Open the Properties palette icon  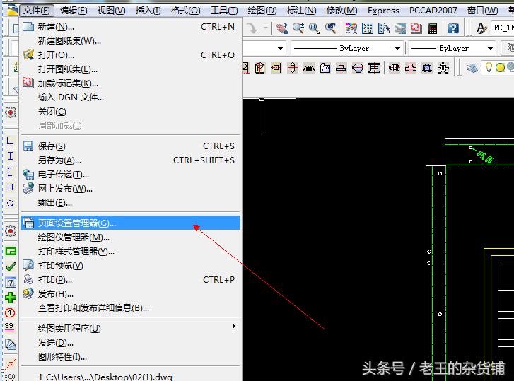click(351, 28)
